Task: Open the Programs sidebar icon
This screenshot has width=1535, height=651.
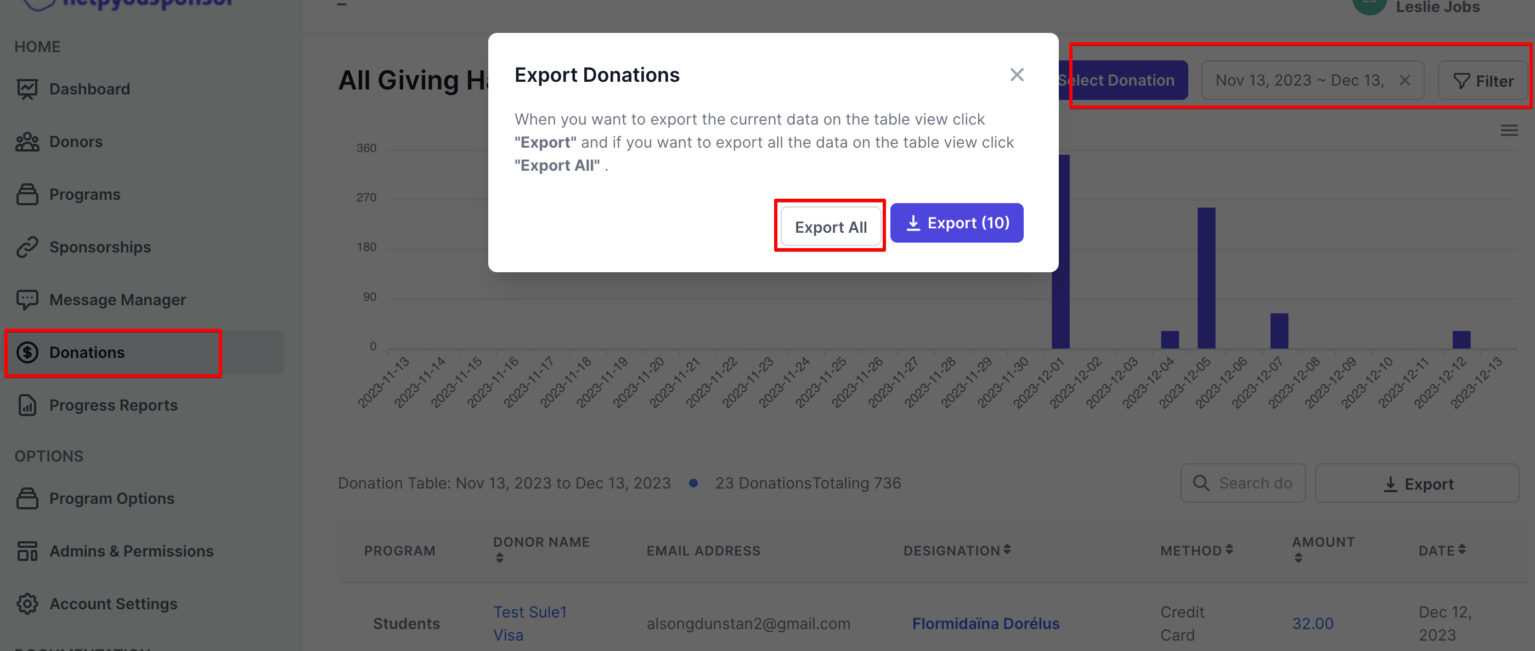Action: point(27,194)
